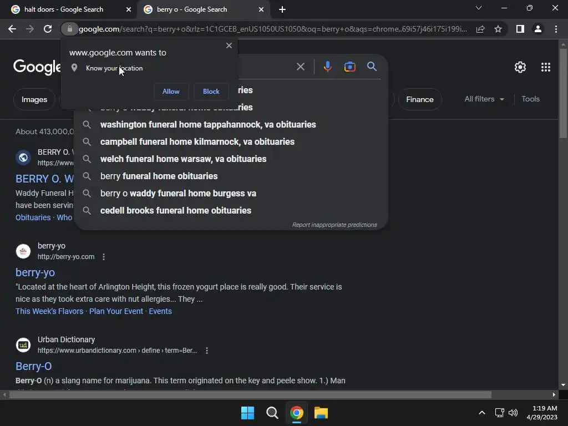The height and width of the screenshot is (426, 568).
Task: Open Windows taskbar search
Action: tap(272, 413)
